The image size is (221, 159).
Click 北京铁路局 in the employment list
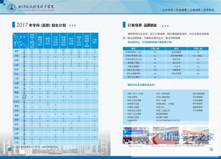(x=198, y=100)
